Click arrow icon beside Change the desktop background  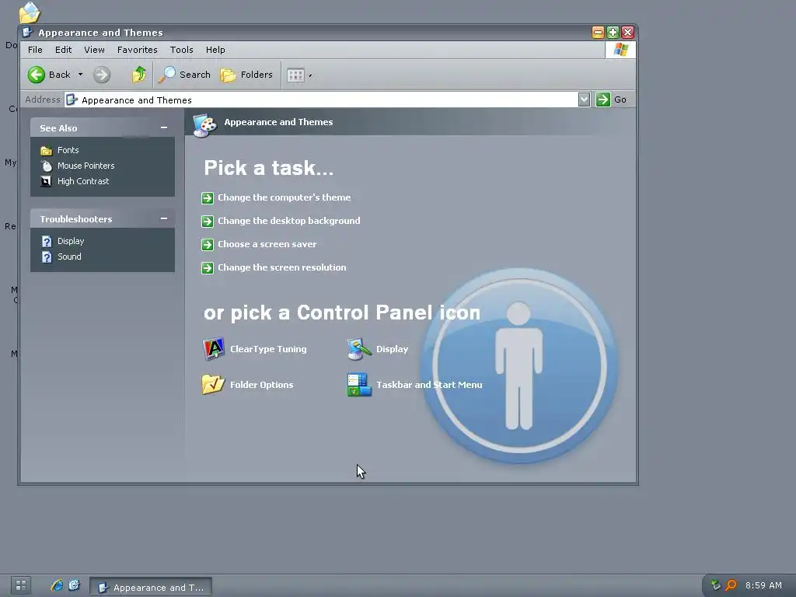pos(207,222)
